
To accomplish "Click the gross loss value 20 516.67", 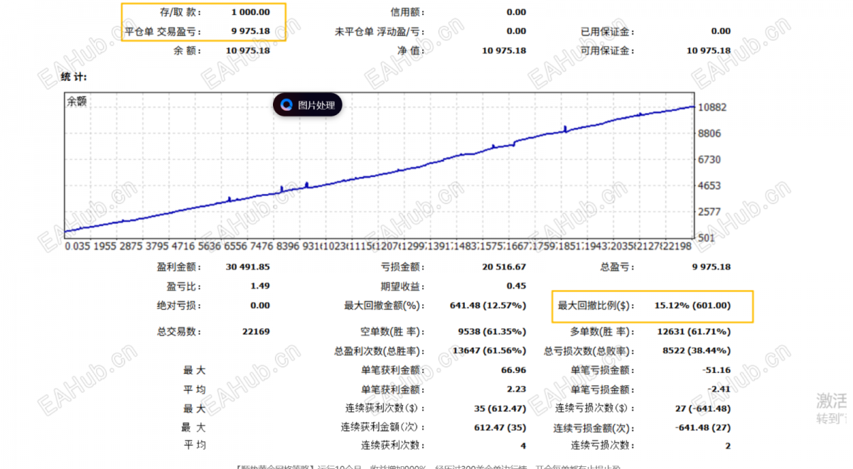I will pos(505,267).
